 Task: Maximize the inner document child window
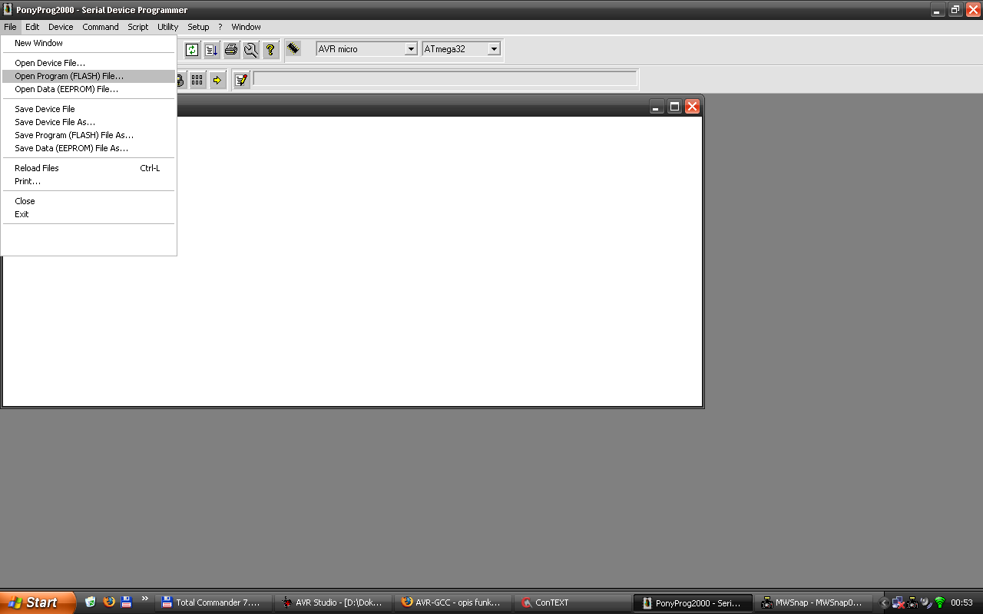(674, 107)
